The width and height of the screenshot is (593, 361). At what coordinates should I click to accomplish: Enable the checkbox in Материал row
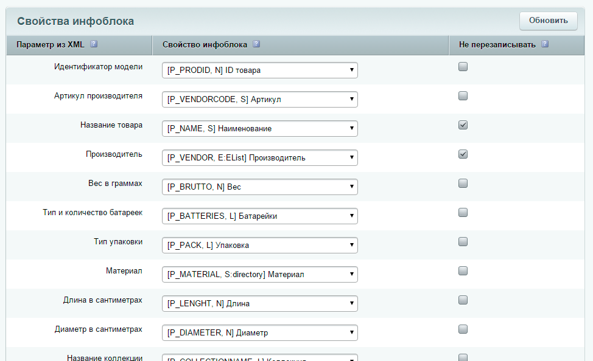tap(463, 271)
